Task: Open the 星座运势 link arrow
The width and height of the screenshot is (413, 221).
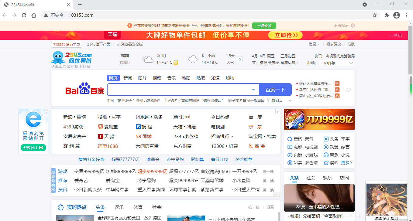Action: [297, 63]
